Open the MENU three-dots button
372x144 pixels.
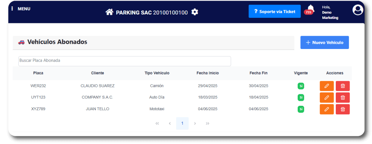[x=12, y=9]
